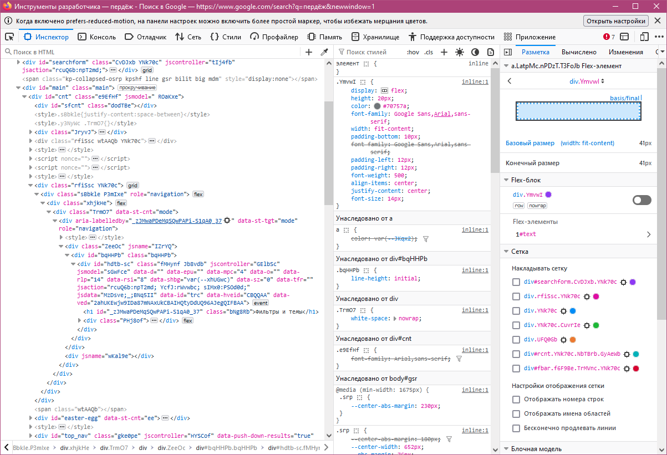Click the create new node plus icon
The image size is (667, 455).
309,52
